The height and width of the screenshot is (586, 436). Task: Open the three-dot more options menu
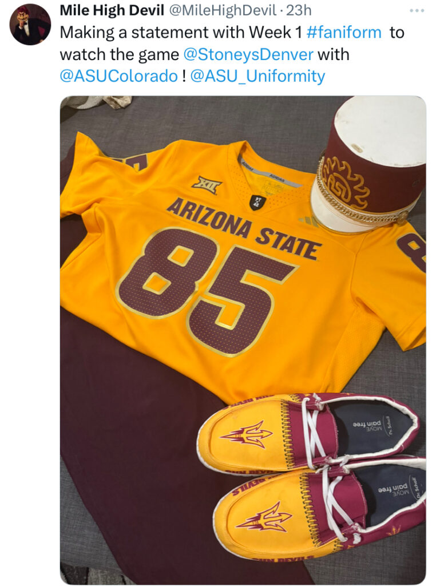417,11
